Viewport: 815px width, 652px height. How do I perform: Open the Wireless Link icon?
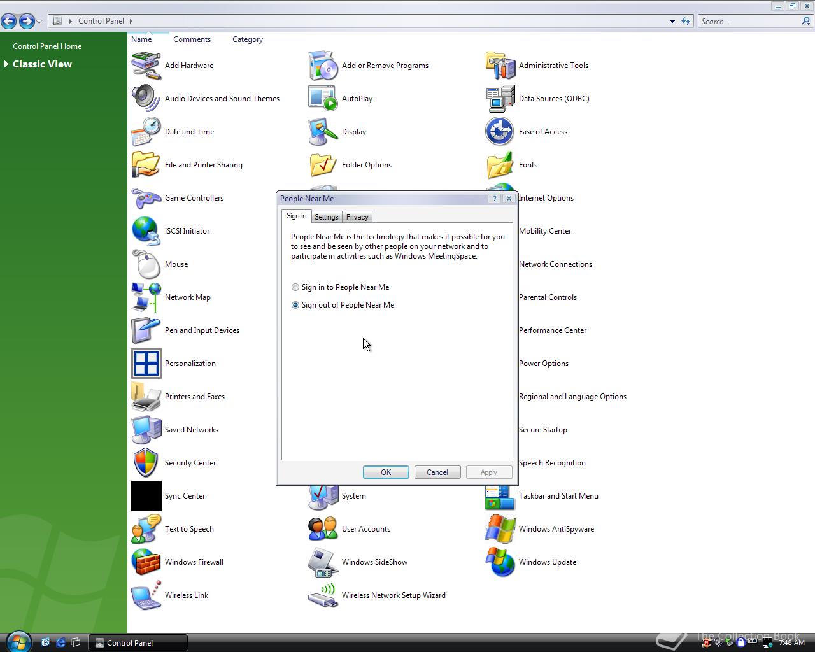[146, 595]
